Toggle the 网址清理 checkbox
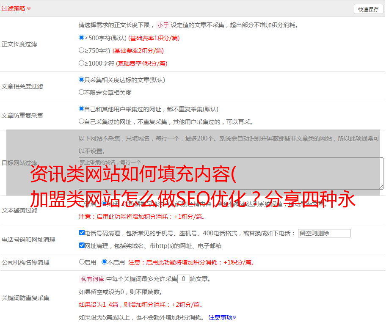Viewport: 386px width, 325px height. pyautogui.click(x=82, y=245)
